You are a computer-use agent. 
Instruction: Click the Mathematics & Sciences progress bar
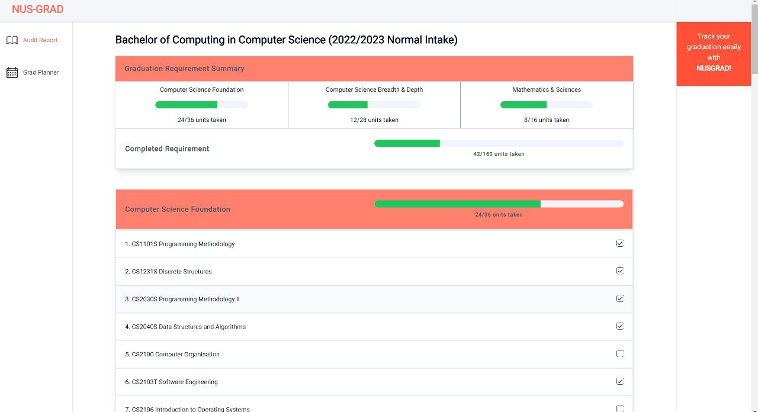[547, 105]
